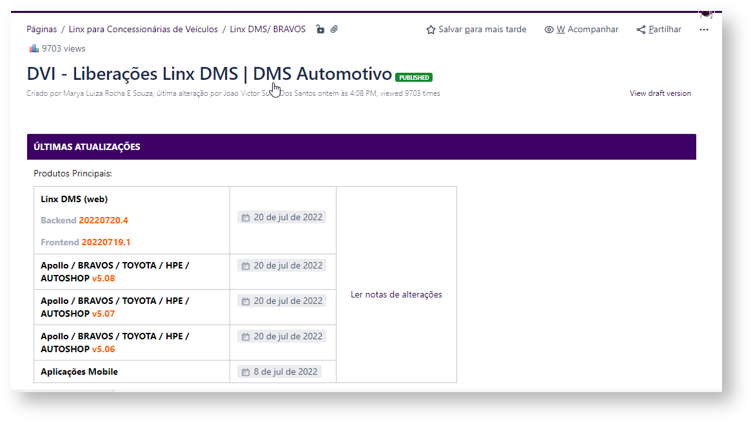Click the date badge in v5.08 row
Screen dimensions: 753x423
click(x=282, y=266)
